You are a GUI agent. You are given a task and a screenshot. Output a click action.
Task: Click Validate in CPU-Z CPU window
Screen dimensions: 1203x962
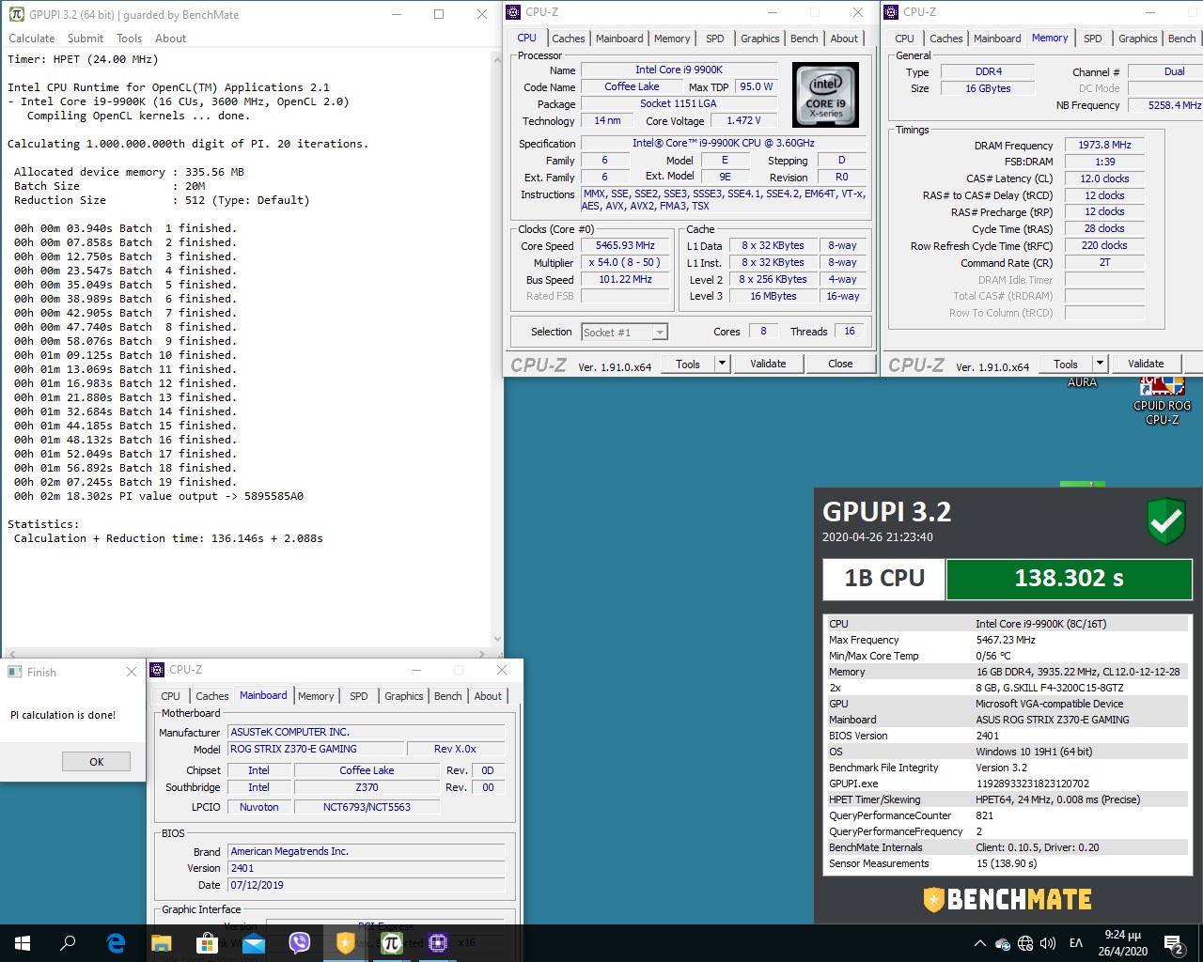[x=768, y=364]
